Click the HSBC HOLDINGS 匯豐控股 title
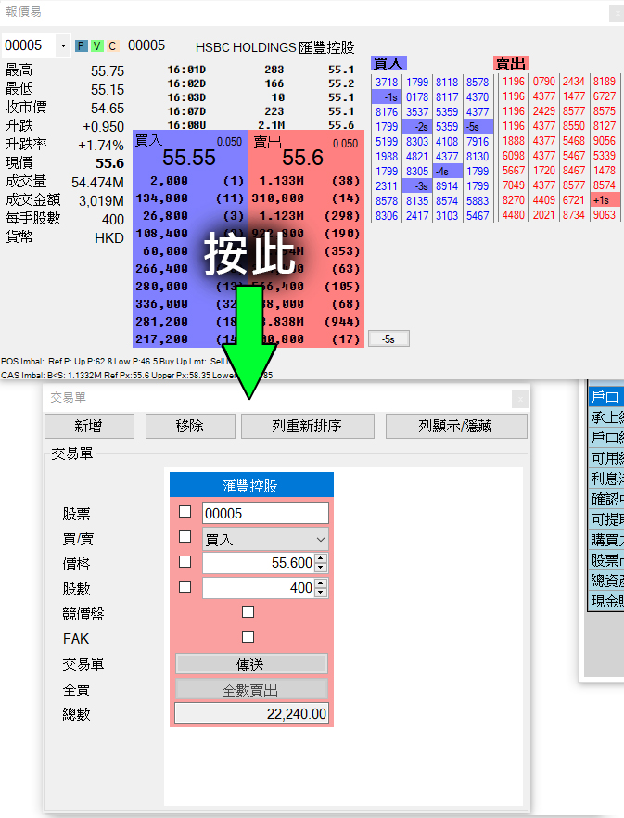 click(275, 47)
